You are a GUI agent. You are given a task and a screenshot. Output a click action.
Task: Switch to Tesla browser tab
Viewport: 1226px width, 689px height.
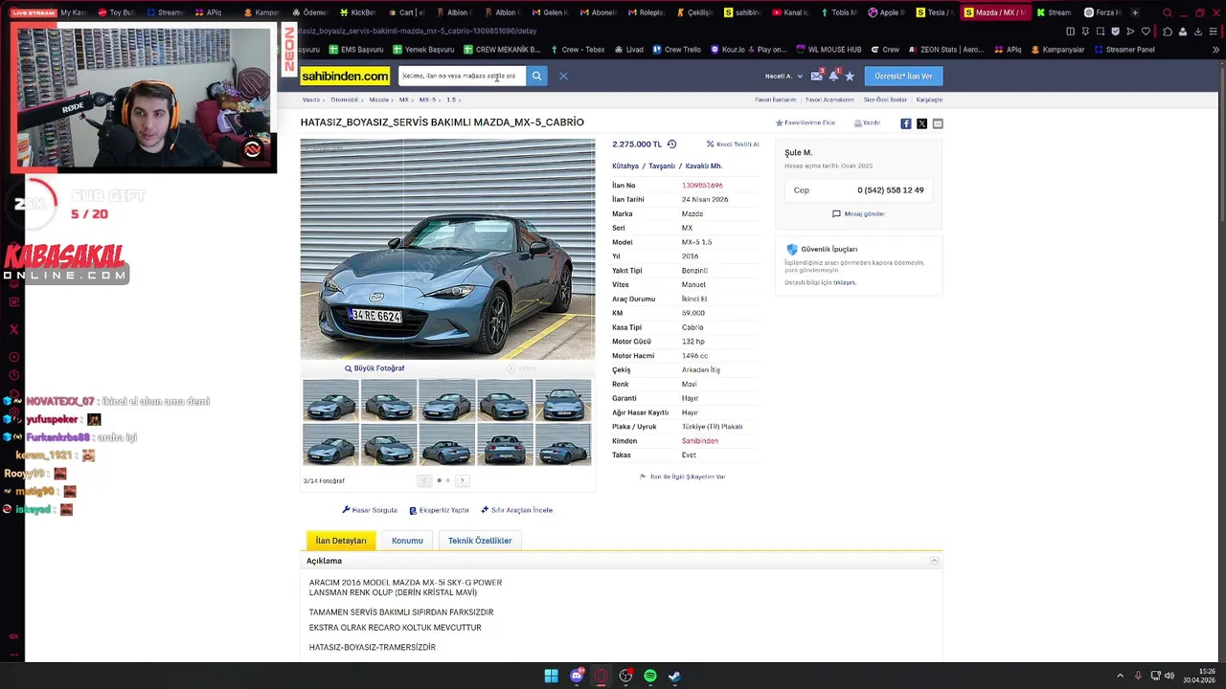(934, 12)
